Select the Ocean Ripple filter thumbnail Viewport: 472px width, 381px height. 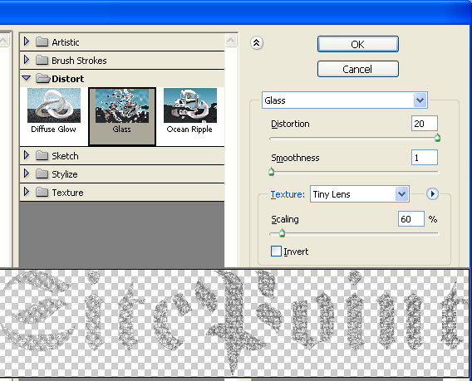[x=190, y=105]
